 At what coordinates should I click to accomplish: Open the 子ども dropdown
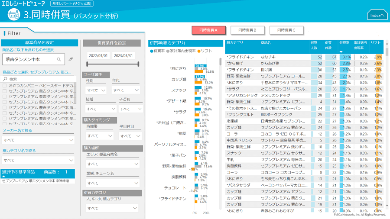(130, 109)
